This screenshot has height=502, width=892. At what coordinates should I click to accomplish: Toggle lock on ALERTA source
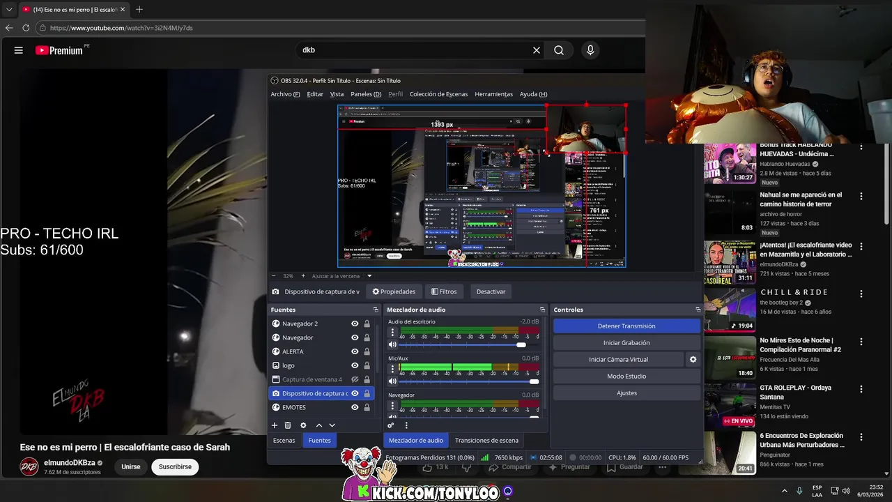click(x=367, y=351)
